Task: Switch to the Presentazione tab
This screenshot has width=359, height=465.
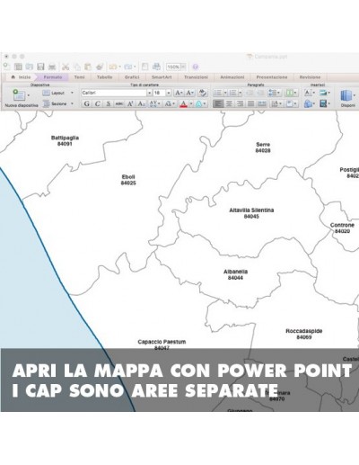Action: (x=272, y=77)
